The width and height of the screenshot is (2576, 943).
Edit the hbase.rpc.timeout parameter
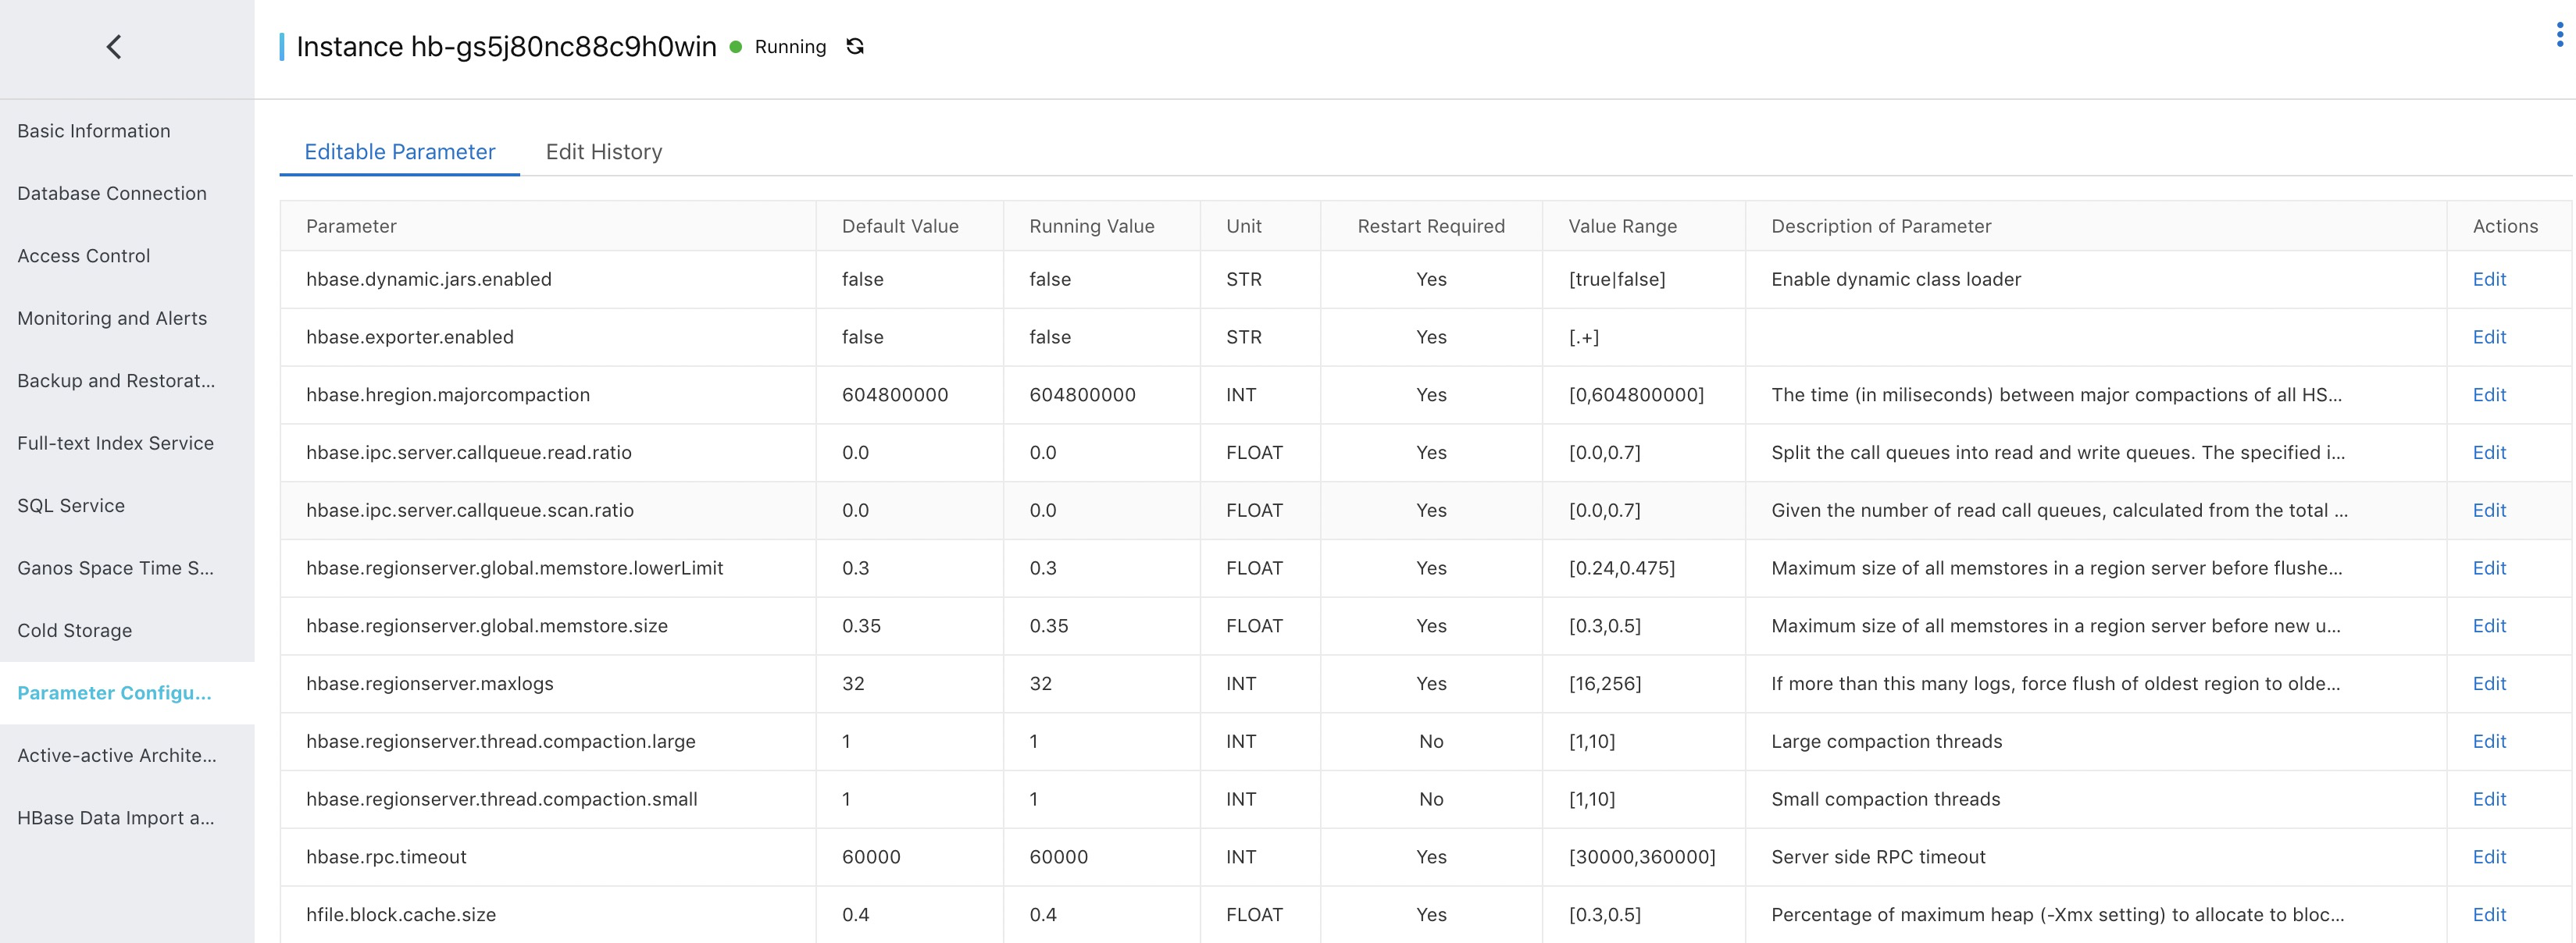[x=2488, y=857]
